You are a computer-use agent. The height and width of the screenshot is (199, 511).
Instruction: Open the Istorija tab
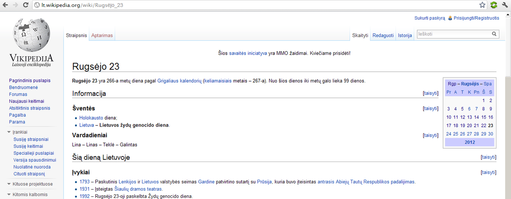point(405,36)
